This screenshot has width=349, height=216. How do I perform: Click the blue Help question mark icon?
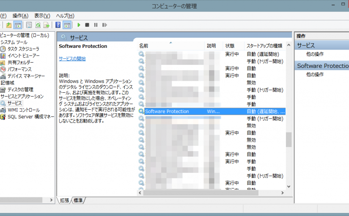coord(58,25)
